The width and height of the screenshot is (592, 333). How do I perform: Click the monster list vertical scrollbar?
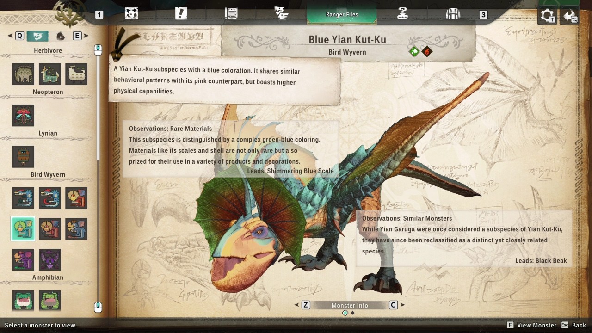[98, 109]
